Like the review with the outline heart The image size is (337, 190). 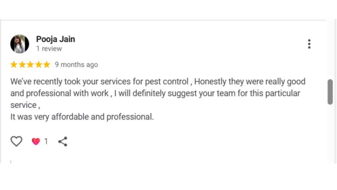click(x=16, y=141)
